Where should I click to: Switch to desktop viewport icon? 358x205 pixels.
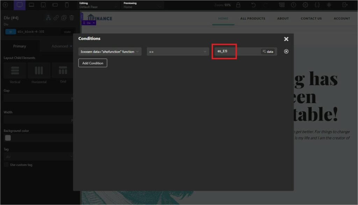coord(20,5)
